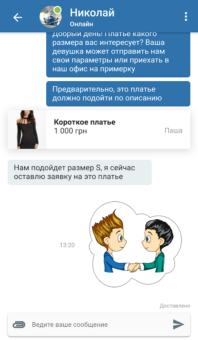Tap the Короткое платье product title
This screenshot has height=340, width=198.
pos(85,122)
